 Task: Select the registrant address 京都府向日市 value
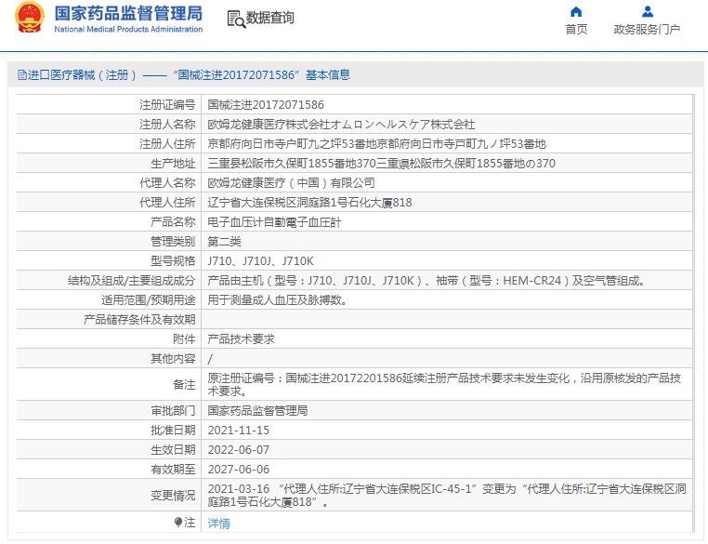[x=376, y=144]
